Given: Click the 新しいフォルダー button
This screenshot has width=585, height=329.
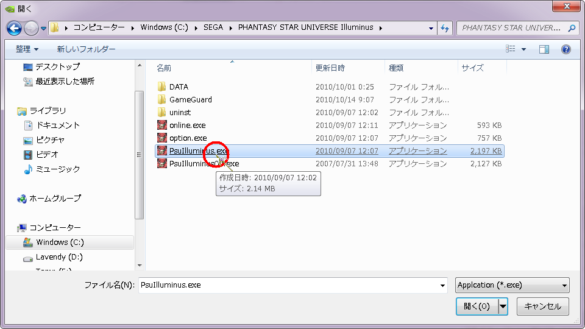Looking at the screenshot, I should (86, 49).
